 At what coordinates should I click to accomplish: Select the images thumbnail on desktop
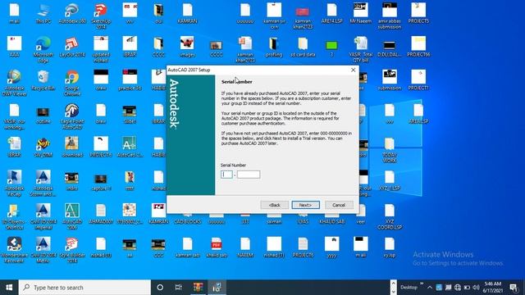188,48
